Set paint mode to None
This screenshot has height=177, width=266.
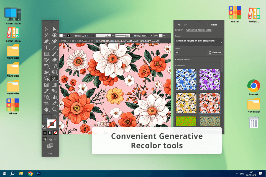(x=55, y=133)
